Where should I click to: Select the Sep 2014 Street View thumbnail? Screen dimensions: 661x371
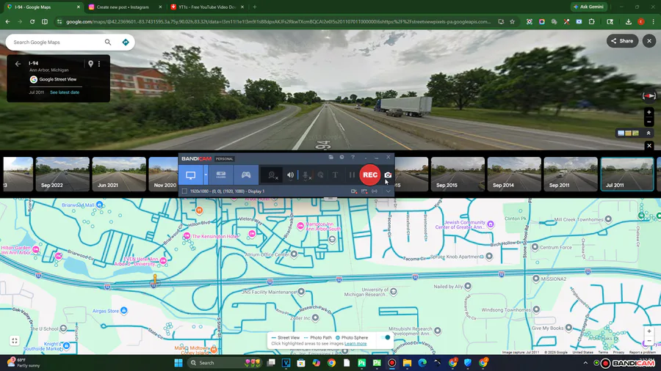(514, 175)
